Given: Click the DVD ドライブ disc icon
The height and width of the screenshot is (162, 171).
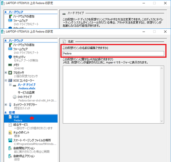Looking at the screenshot, I should point(14,97).
